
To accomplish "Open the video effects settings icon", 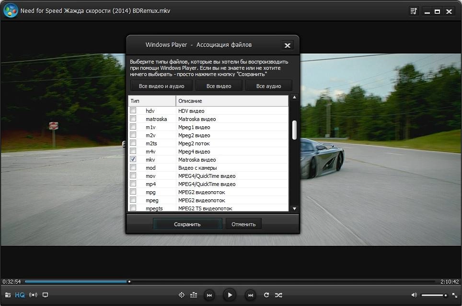I will pos(182,295).
